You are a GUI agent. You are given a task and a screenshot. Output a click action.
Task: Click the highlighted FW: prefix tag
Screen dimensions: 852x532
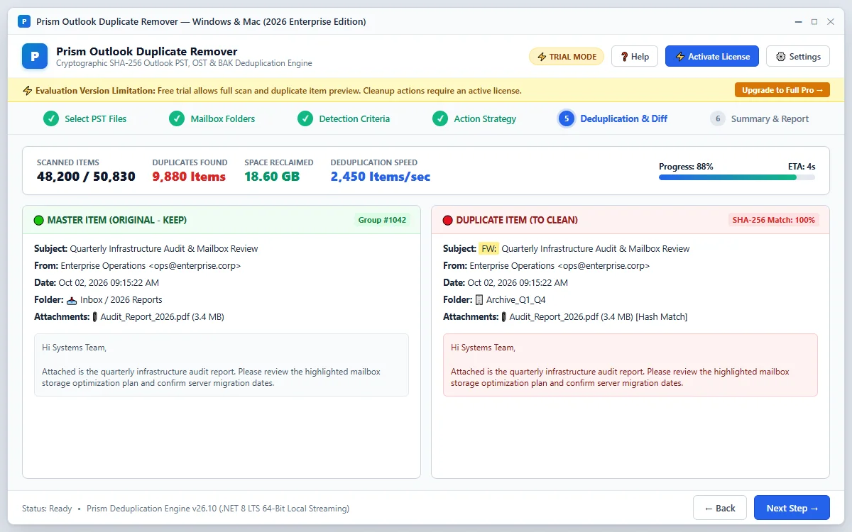tap(488, 249)
